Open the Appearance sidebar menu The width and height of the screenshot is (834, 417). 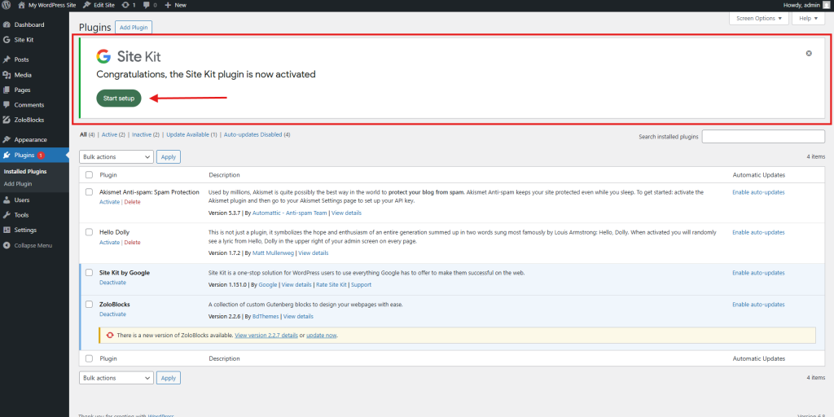[30, 139]
